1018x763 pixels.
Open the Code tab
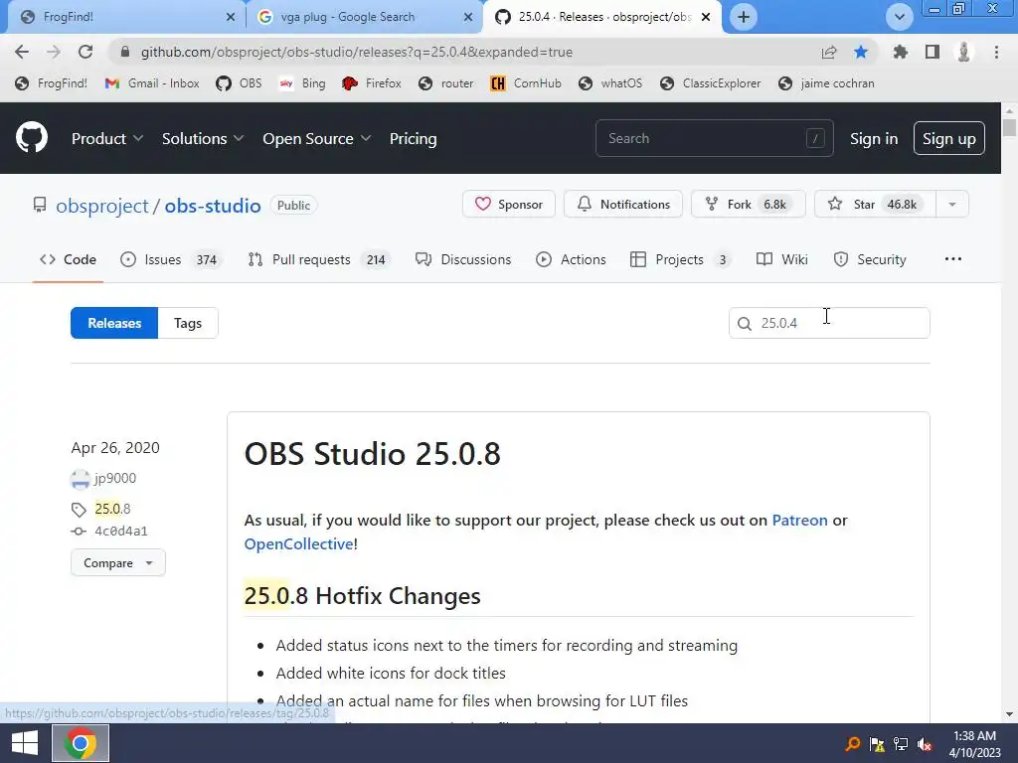coord(69,259)
